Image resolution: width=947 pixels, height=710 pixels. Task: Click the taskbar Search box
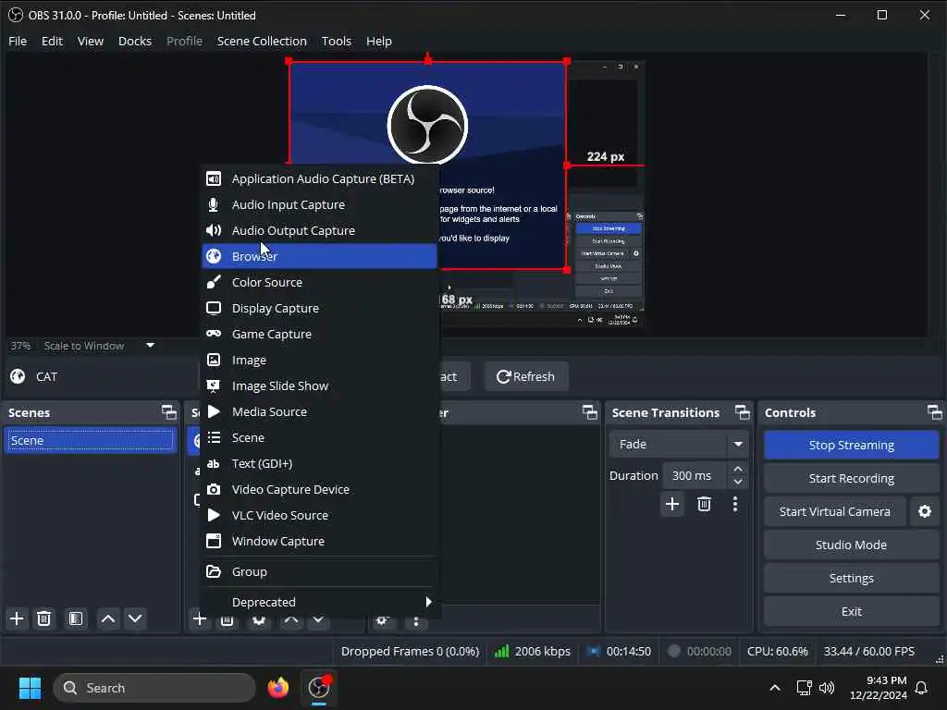tap(154, 688)
